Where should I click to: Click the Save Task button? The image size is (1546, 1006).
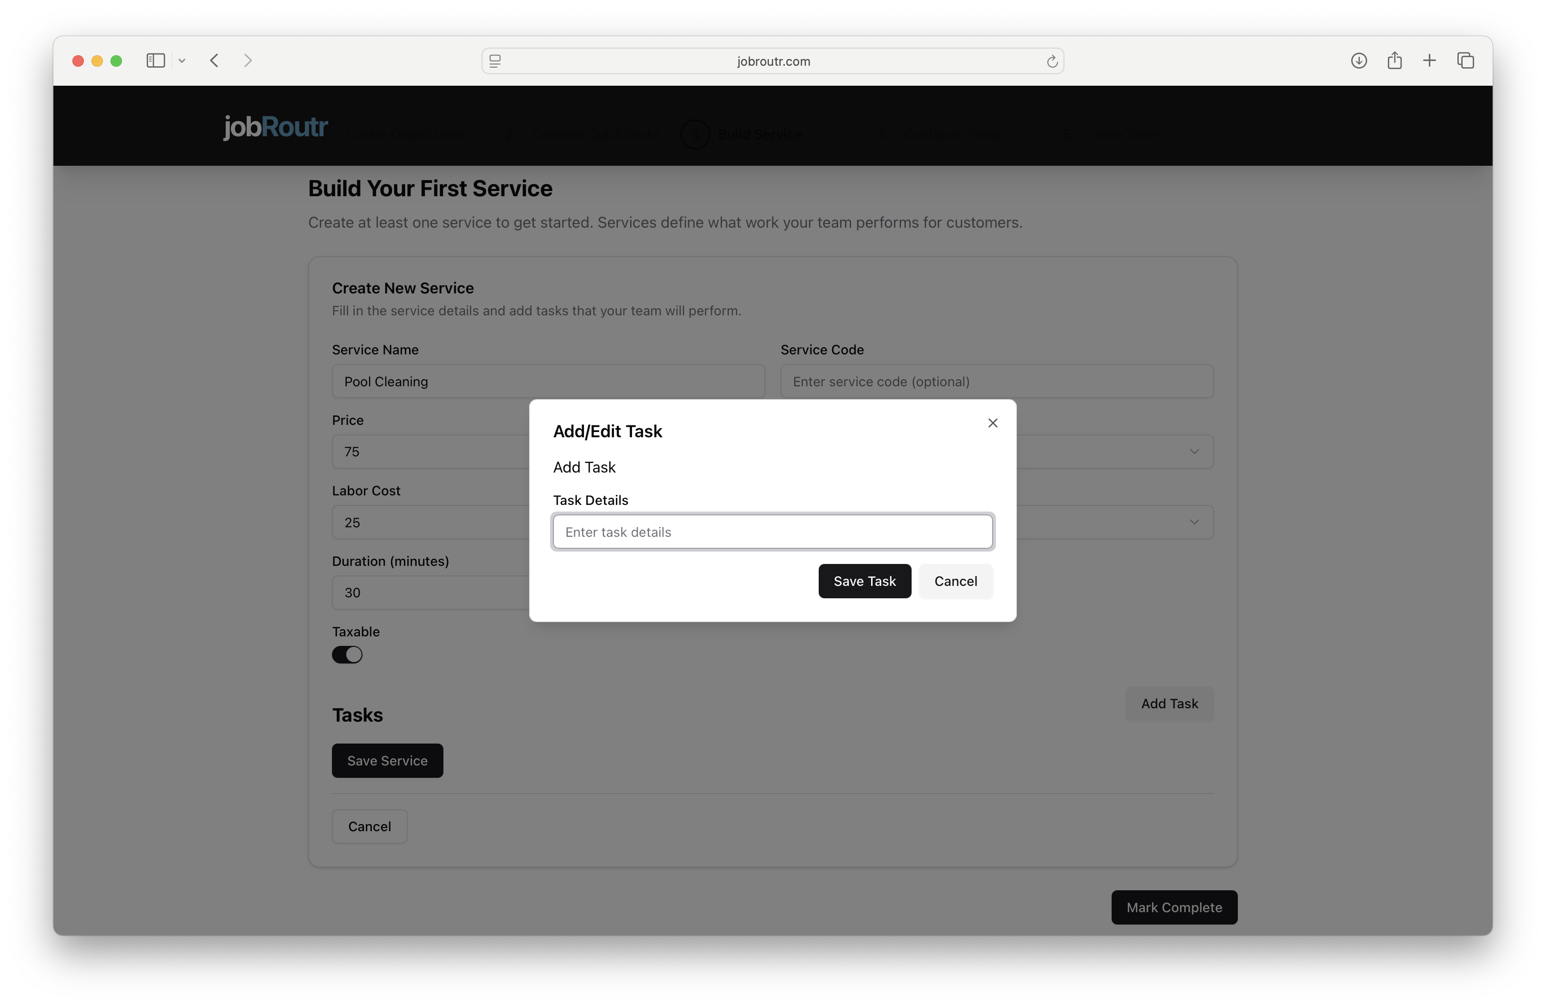[x=864, y=581]
